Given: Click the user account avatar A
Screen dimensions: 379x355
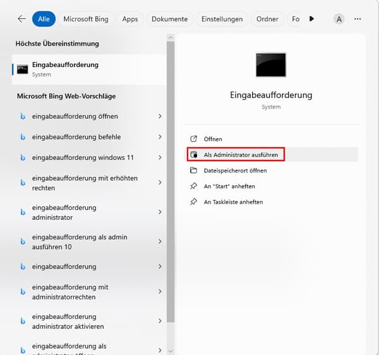Looking at the screenshot, I should pyautogui.click(x=339, y=19).
